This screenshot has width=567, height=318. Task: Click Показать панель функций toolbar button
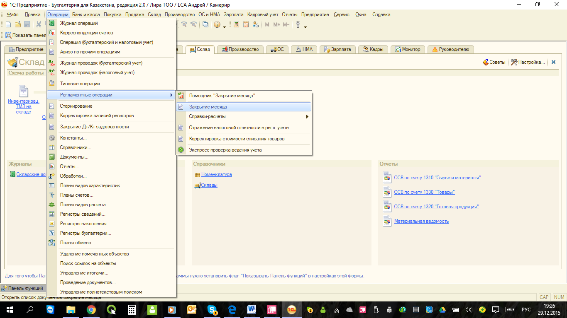(x=26, y=35)
